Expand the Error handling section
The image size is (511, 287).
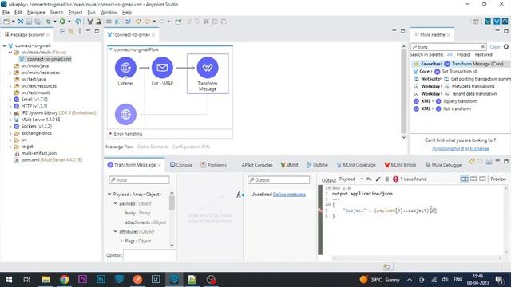tap(110, 134)
